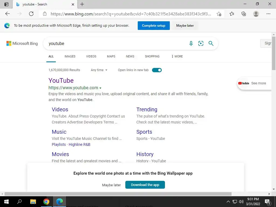
Task: Click the https://www.youtube.com URL link
Action: click(x=73, y=88)
